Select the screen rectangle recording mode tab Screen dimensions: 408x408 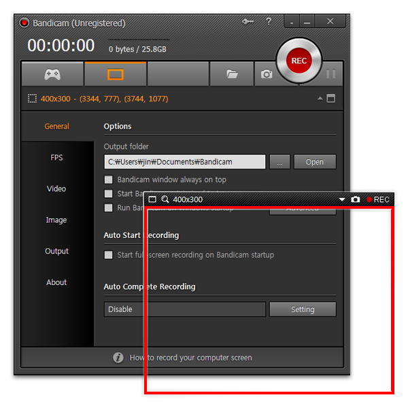[116, 74]
